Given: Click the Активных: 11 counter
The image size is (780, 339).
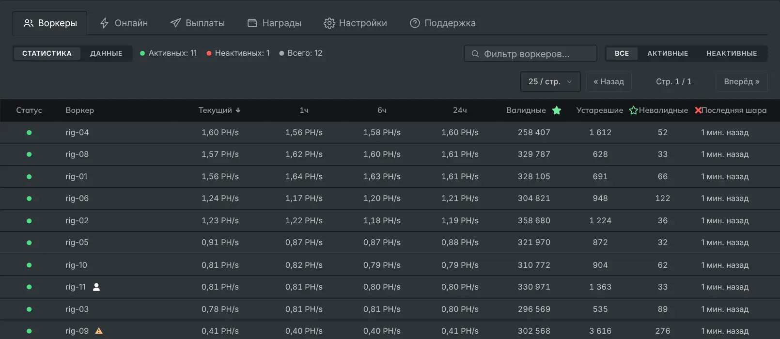Looking at the screenshot, I should [x=169, y=53].
